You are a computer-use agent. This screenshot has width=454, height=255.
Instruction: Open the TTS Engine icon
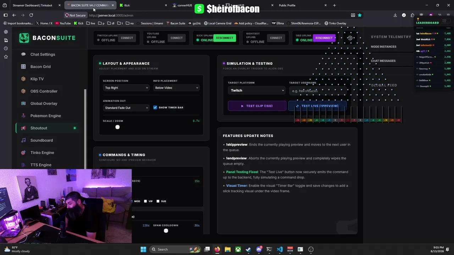pyautogui.click(x=23, y=165)
